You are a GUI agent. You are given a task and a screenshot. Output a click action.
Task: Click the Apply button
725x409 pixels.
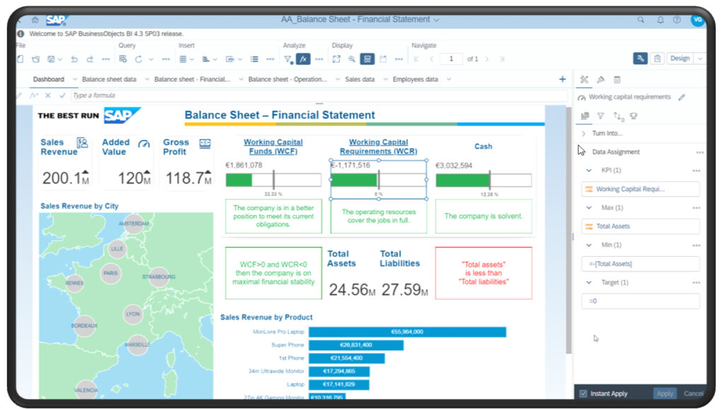click(x=664, y=393)
